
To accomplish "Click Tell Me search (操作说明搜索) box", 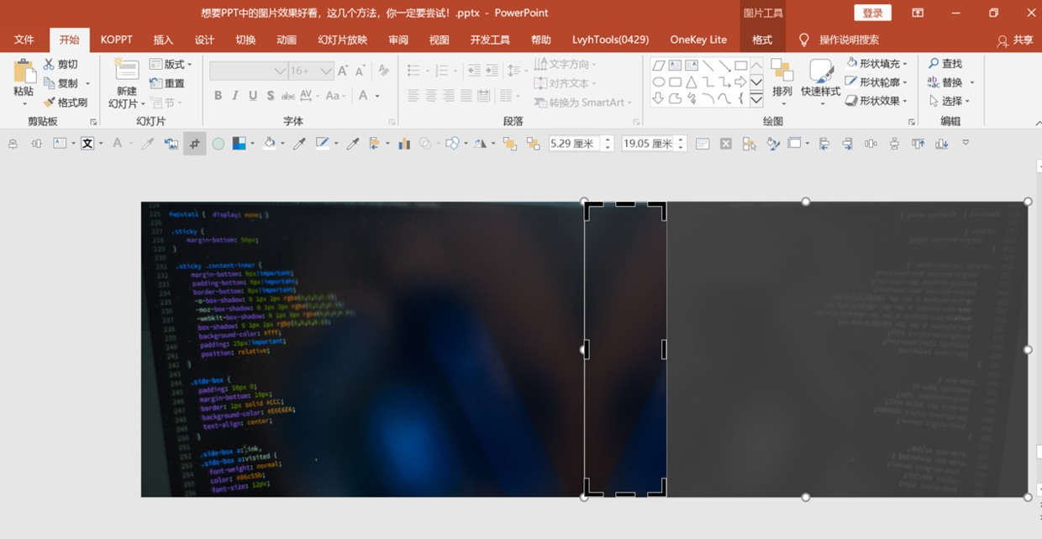I will [x=839, y=40].
